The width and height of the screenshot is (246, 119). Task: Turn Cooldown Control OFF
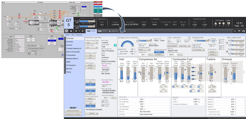coord(90,58)
